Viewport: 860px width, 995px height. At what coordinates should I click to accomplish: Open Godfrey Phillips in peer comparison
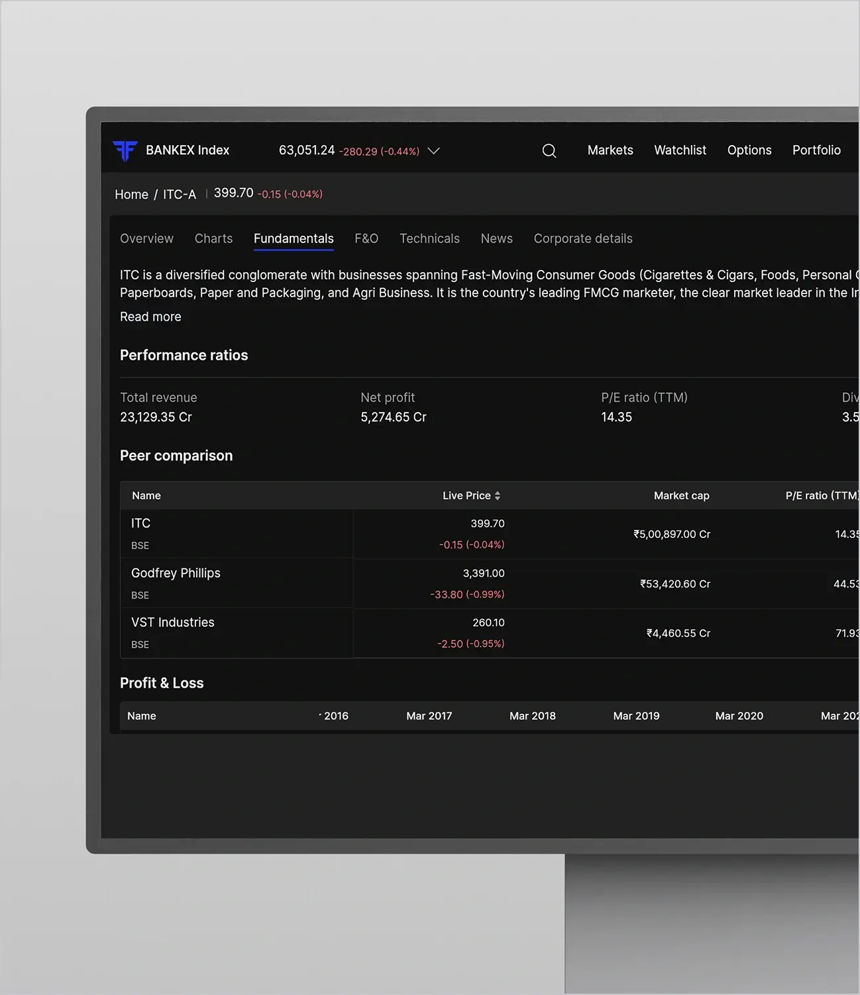[x=176, y=573]
